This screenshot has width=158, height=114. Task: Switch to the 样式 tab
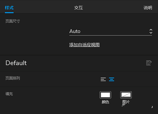[9, 8]
